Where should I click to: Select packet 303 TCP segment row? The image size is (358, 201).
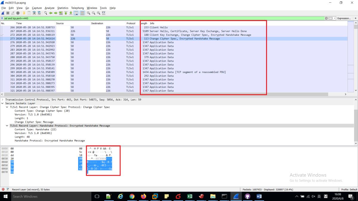(173, 72)
